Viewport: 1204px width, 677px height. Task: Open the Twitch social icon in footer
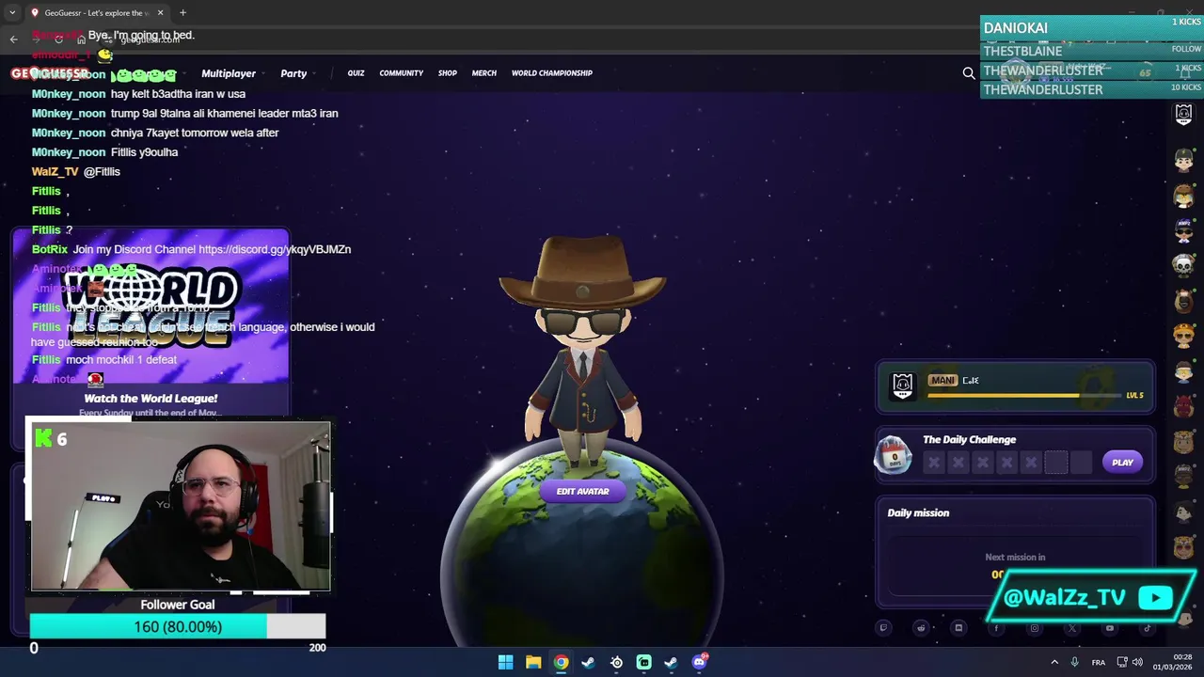883,628
